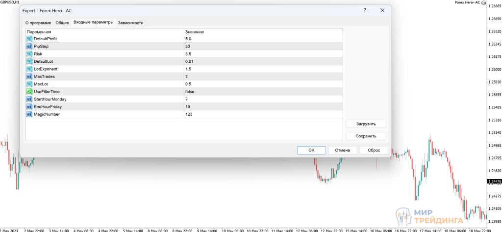Screen dimensions: 502x232
Task: Click the Отмена button
Action: [x=342, y=150]
